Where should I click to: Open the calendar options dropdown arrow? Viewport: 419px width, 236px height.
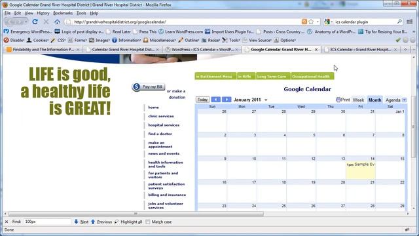pyautogui.click(x=405, y=100)
